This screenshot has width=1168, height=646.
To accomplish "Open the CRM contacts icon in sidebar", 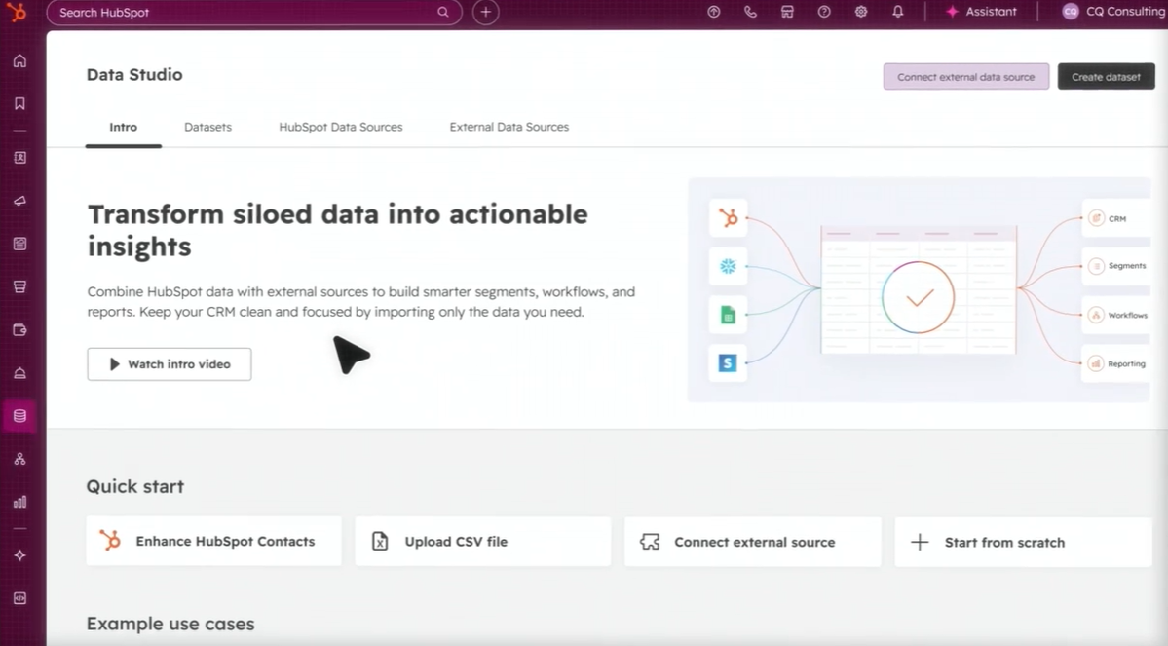I will [20, 158].
